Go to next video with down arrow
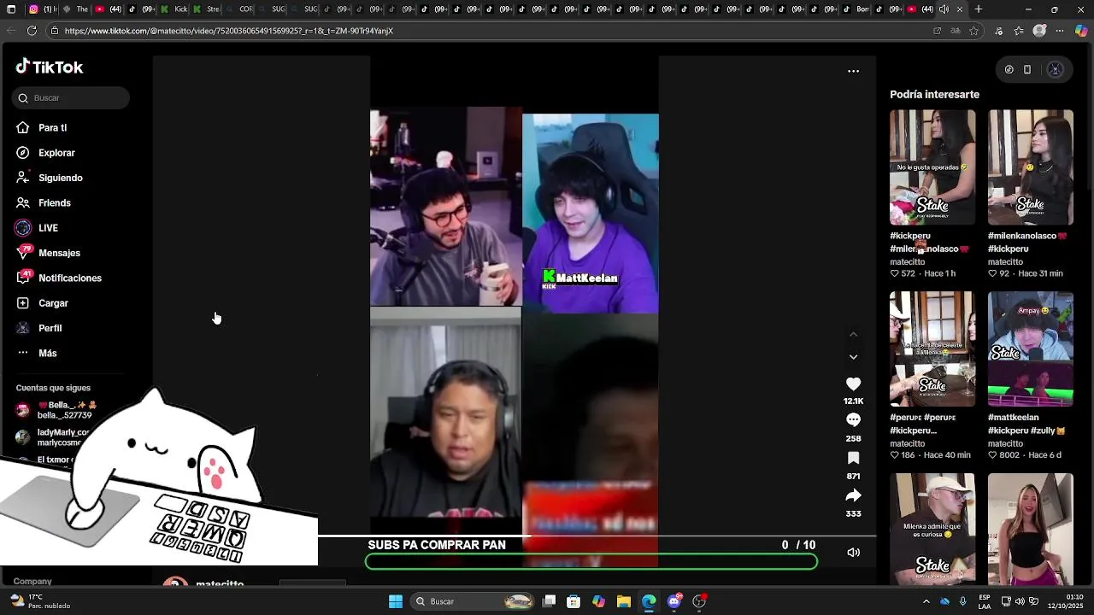Viewport: 1094px width, 615px height. coord(853,357)
